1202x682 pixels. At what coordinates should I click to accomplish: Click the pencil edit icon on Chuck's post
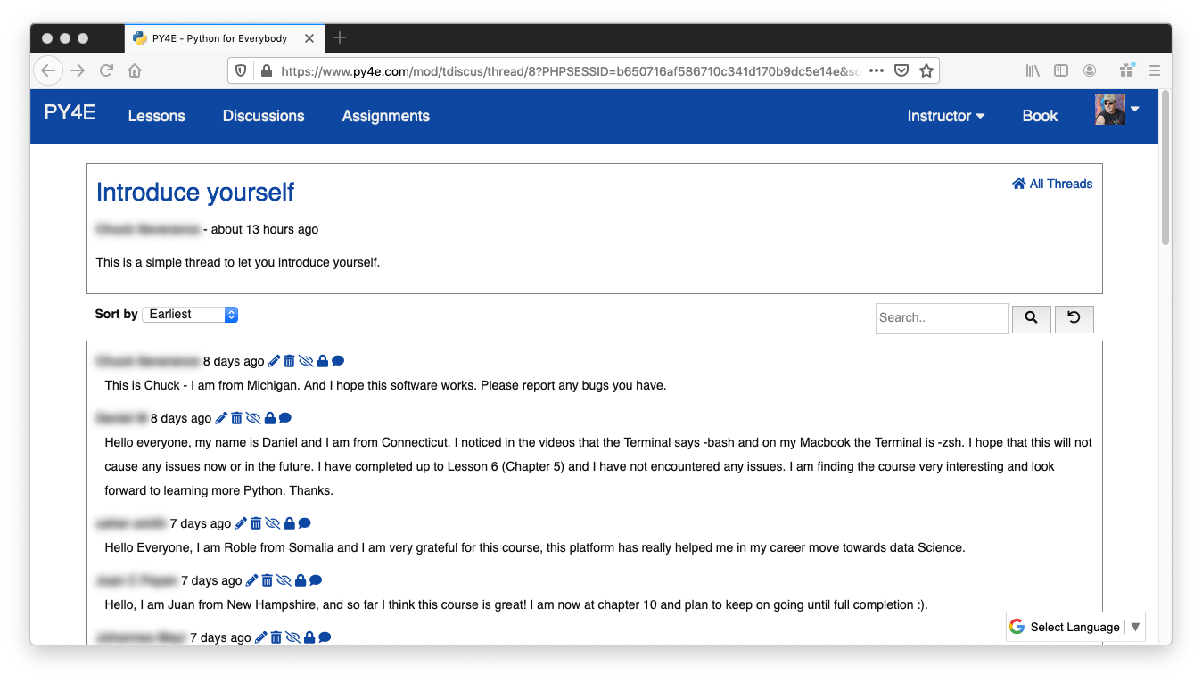click(x=274, y=361)
